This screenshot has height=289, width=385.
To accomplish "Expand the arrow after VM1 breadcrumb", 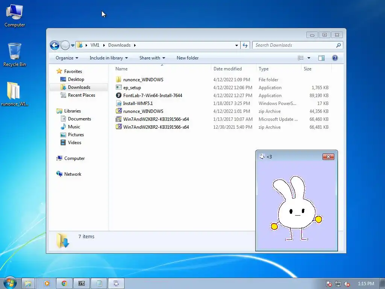I will [x=104, y=45].
